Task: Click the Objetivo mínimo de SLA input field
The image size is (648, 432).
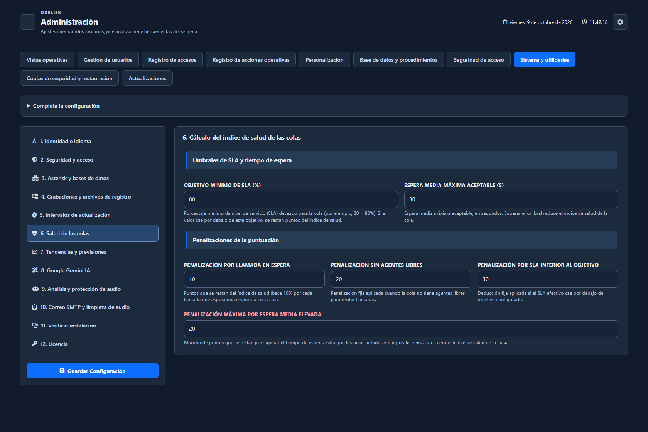Action: [x=291, y=199]
